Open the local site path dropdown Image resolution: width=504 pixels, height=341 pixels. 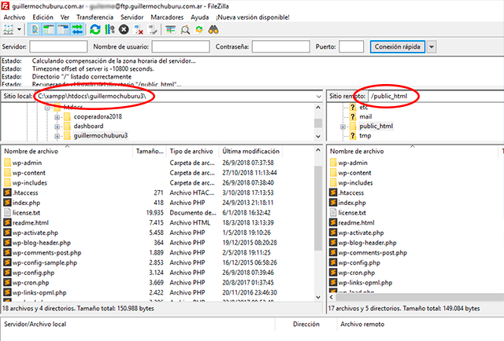coord(318,96)
